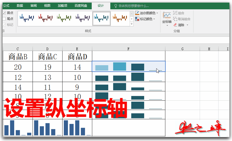Choose the orange sparkline style
Screen dimensions: 232x141
coord(120,18)
